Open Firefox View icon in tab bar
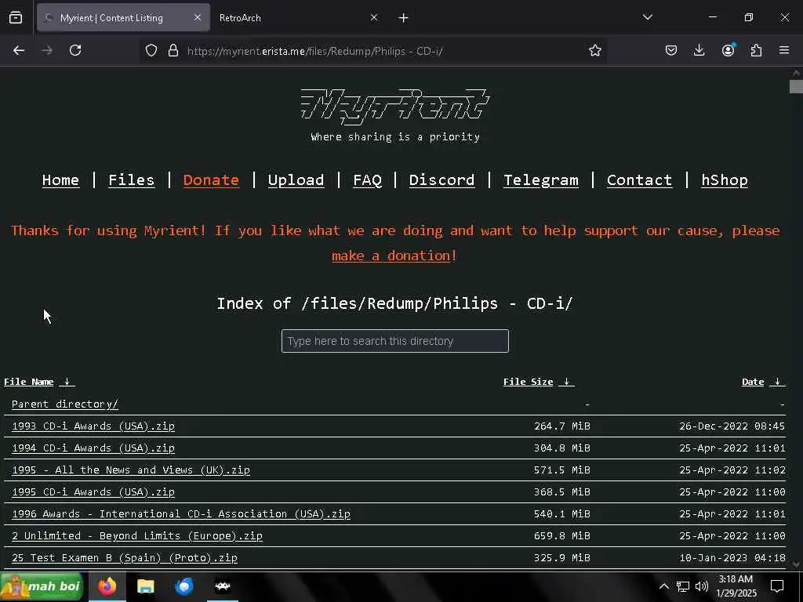This screenshot has height=602, width=803. (x=16, y=17)
